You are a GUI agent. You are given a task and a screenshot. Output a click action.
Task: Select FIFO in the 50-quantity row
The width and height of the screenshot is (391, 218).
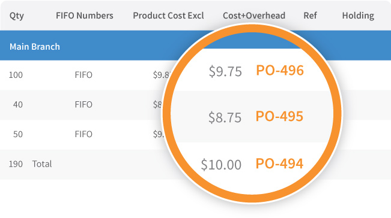[x=83, y=134]
